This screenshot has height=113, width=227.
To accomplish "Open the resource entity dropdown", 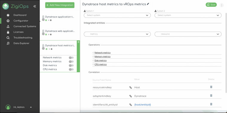I will [188, 34].
